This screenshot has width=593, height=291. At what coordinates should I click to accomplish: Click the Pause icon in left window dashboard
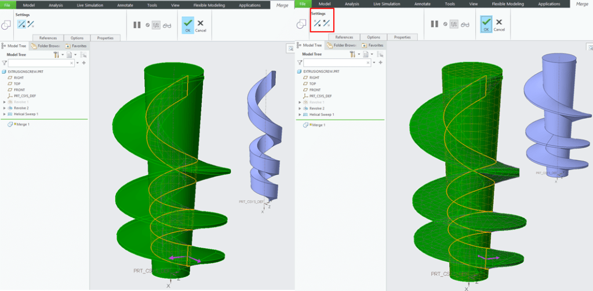point(137,25)
